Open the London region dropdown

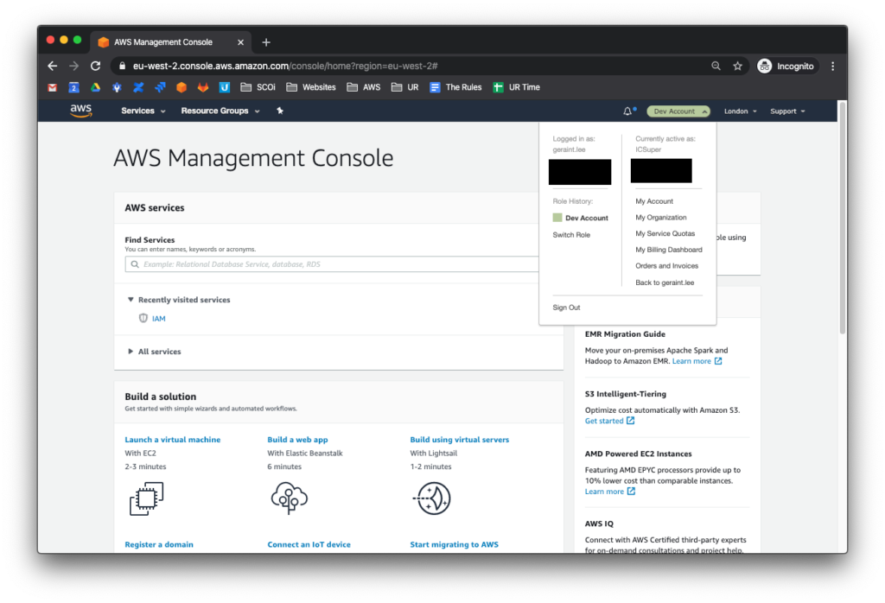click(x=740, y=111)
